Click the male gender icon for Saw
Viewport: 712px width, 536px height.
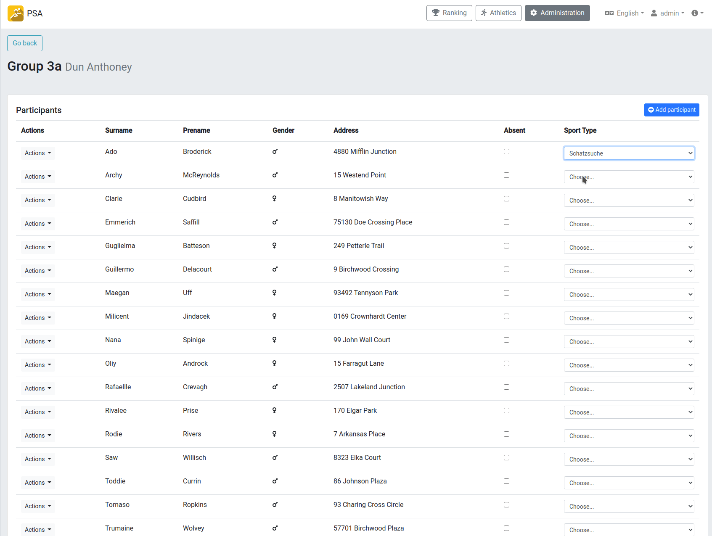[275, 458]
